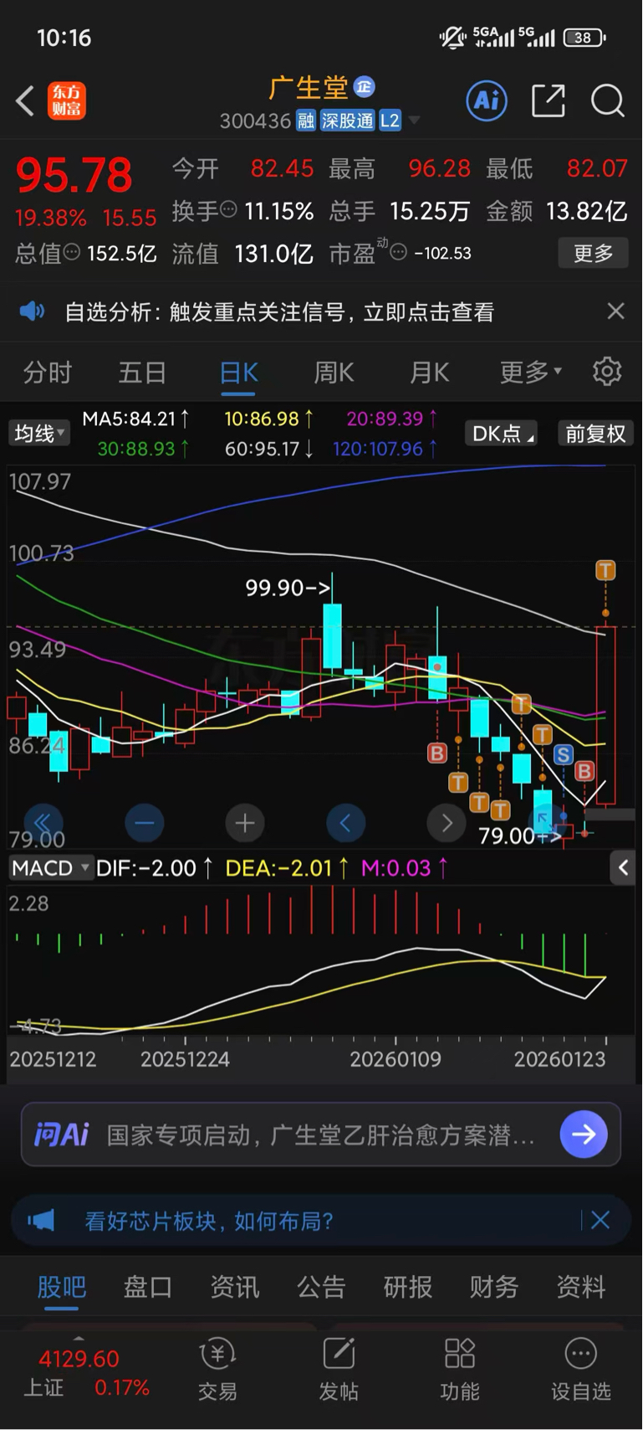Switch to 月K tab
The width and height of the screenshot is (643, 1430).
[x=430, y=372]
